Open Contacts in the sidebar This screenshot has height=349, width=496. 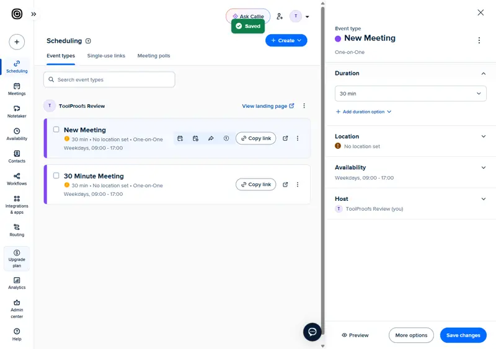(17, 156)
